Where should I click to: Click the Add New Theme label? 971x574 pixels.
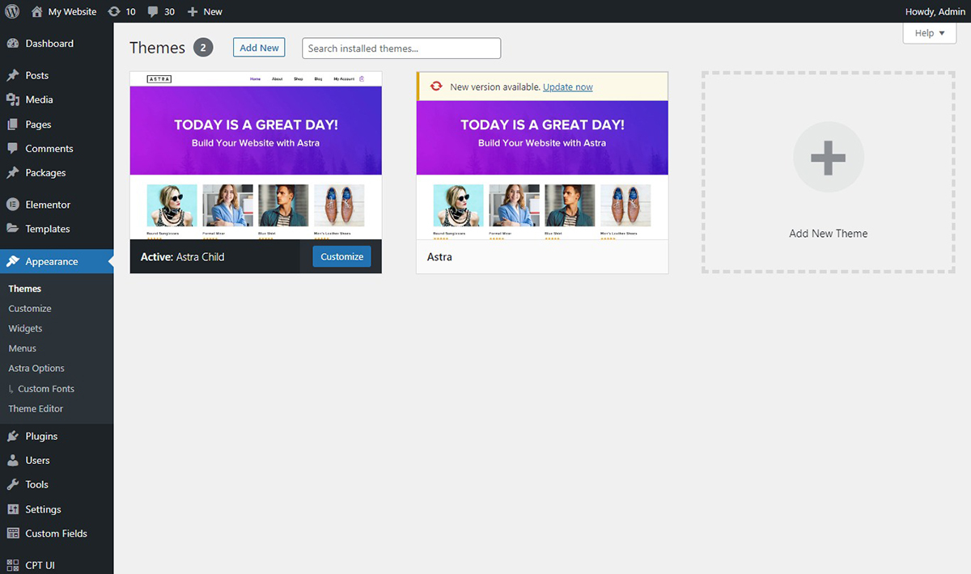tap(829, 234)
